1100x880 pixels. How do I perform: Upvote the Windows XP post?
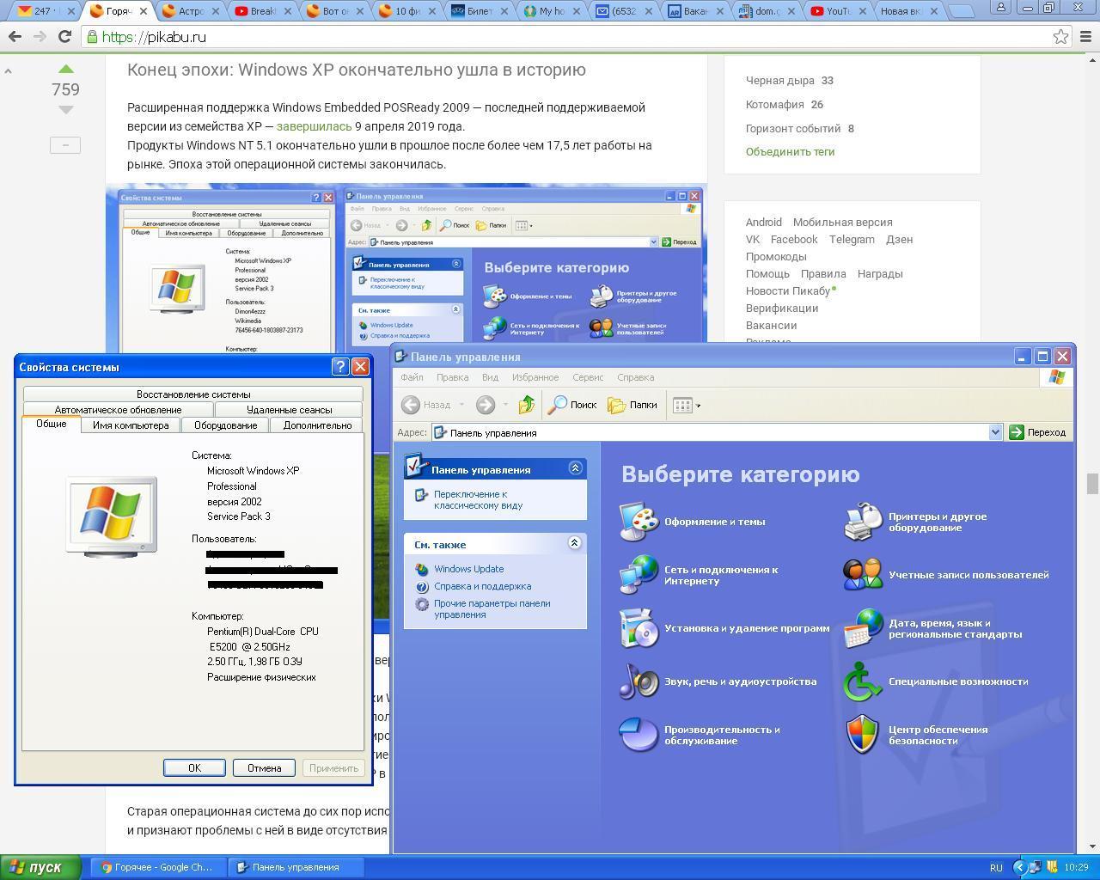pos(65,69)
